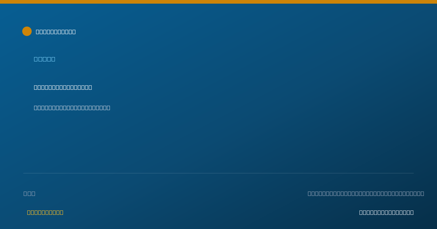437x229 pixels.
Task: Click the description line below the bold headline
Action: (x=72, y=108)
